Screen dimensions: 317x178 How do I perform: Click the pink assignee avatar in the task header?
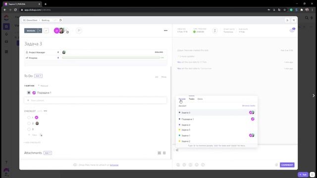(x=56, y=31)
